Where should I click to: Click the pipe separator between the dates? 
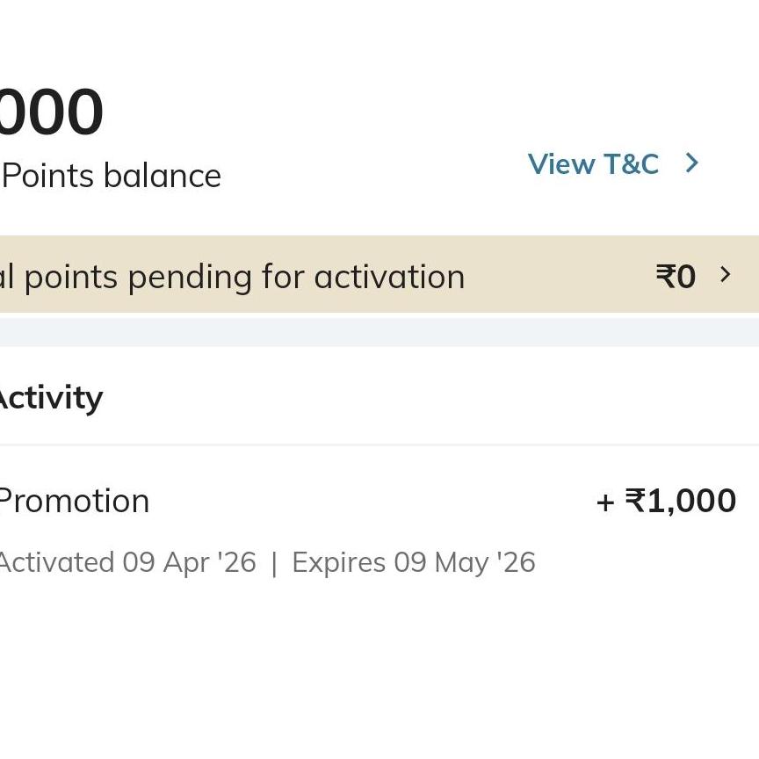point(274,563)
